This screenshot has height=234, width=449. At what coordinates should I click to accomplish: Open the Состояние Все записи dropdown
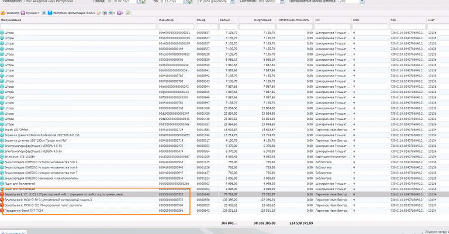[x=282, y=1]
